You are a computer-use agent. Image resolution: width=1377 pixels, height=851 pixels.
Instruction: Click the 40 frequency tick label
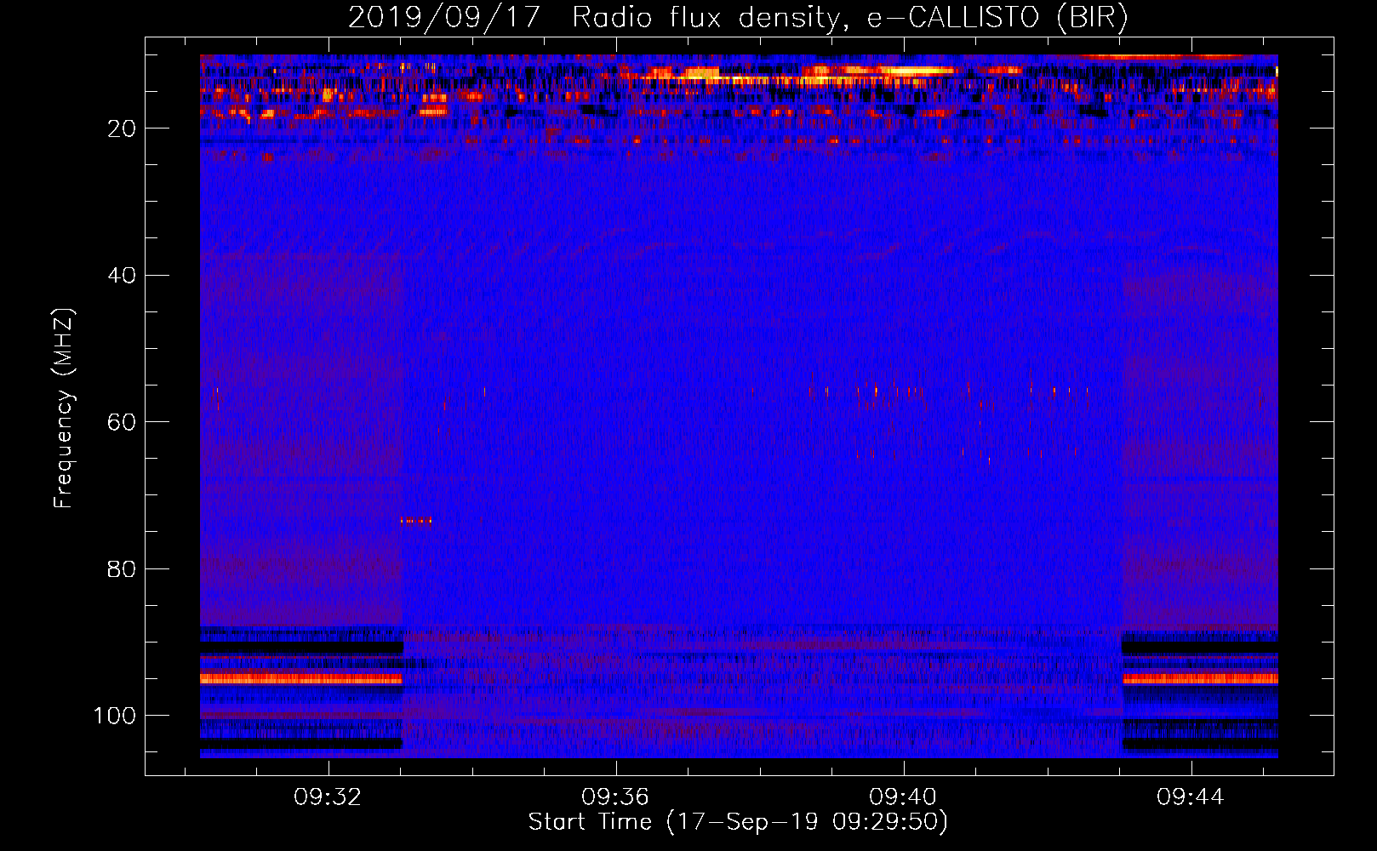122,276
